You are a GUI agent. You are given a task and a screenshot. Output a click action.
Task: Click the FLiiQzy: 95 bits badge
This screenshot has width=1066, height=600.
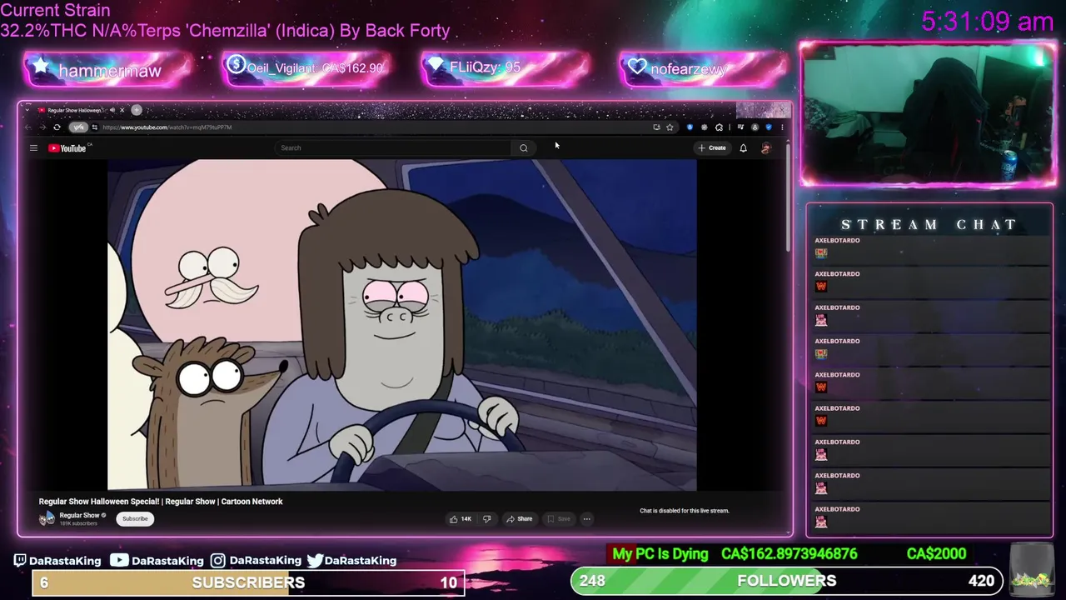(506, 68)
